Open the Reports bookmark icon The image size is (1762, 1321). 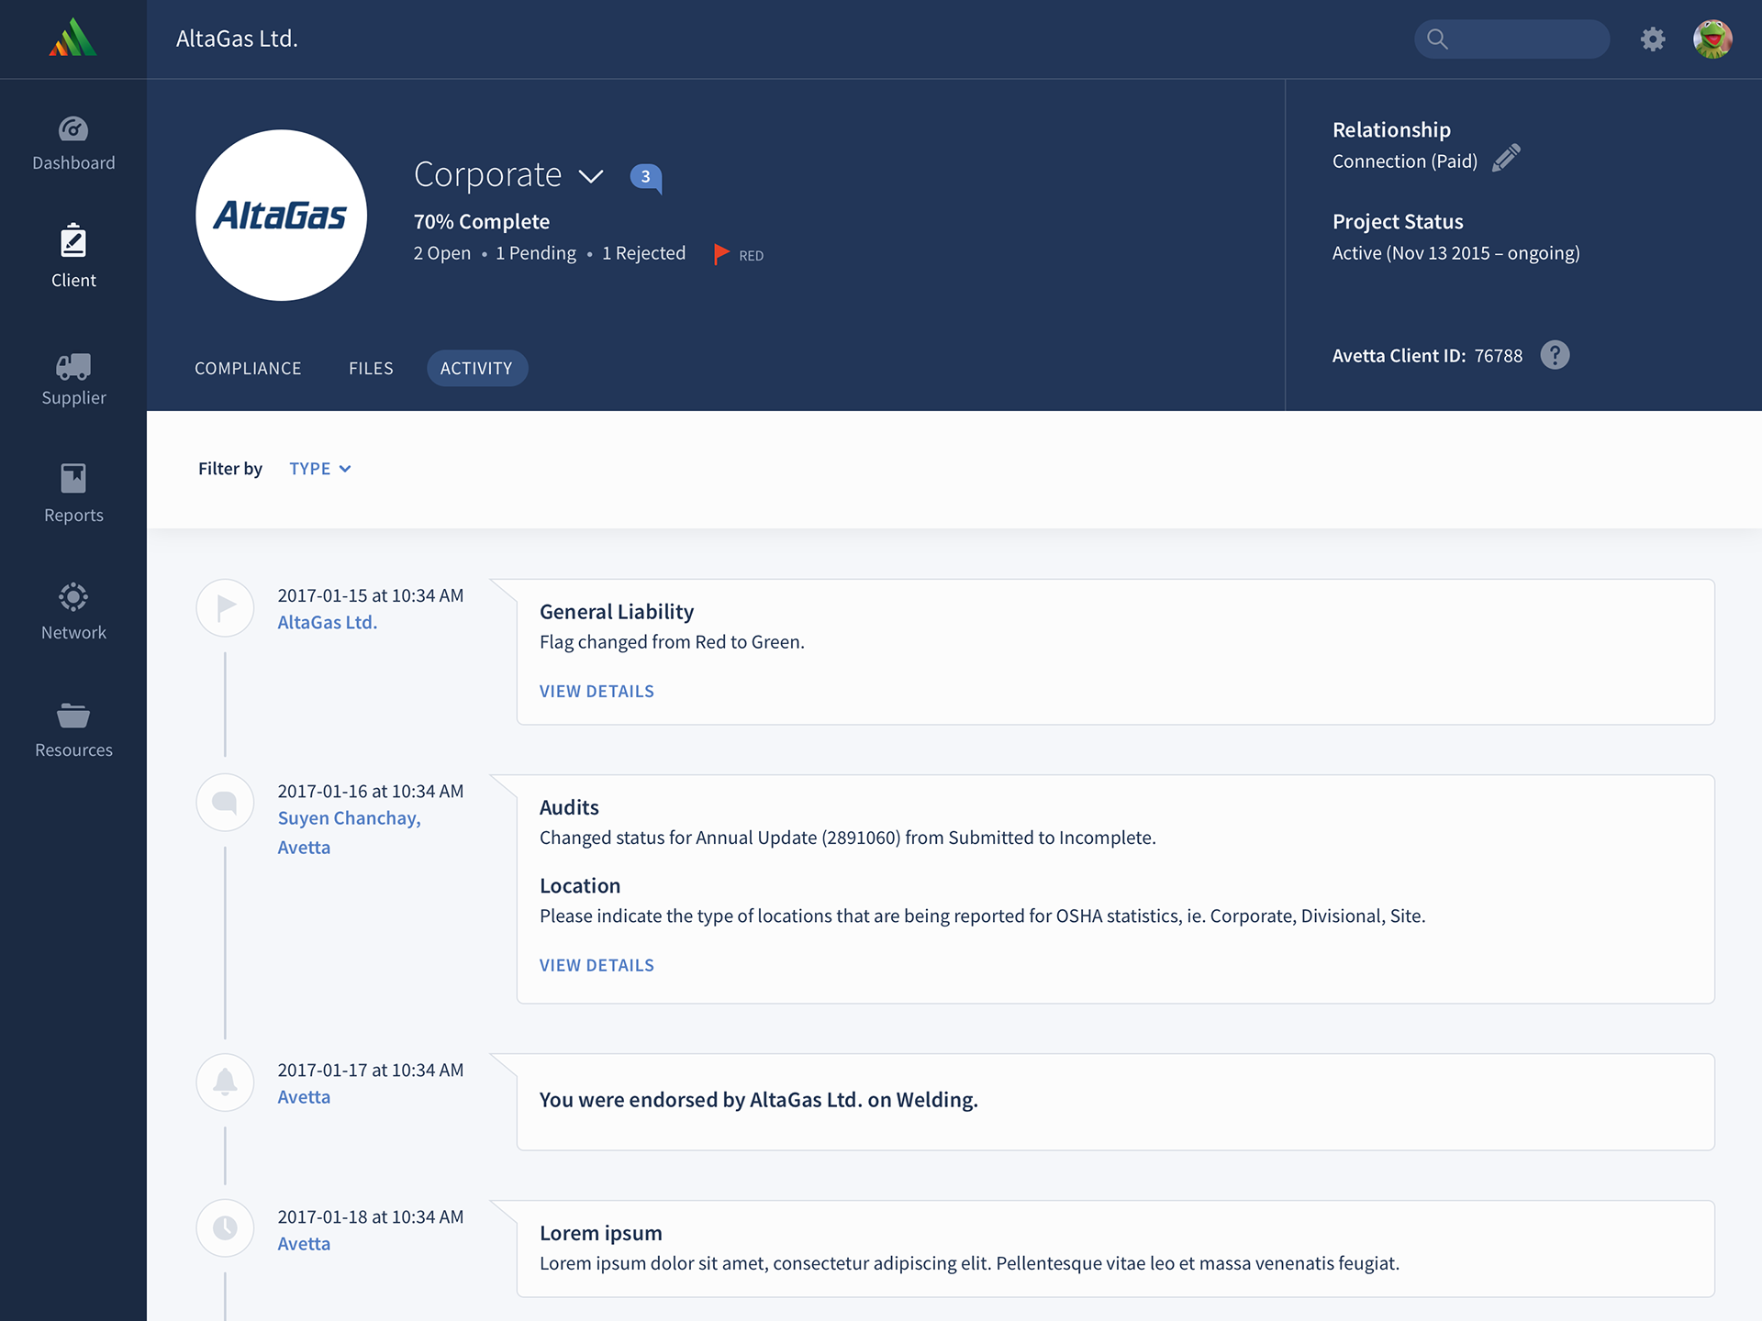click(73, 478)
